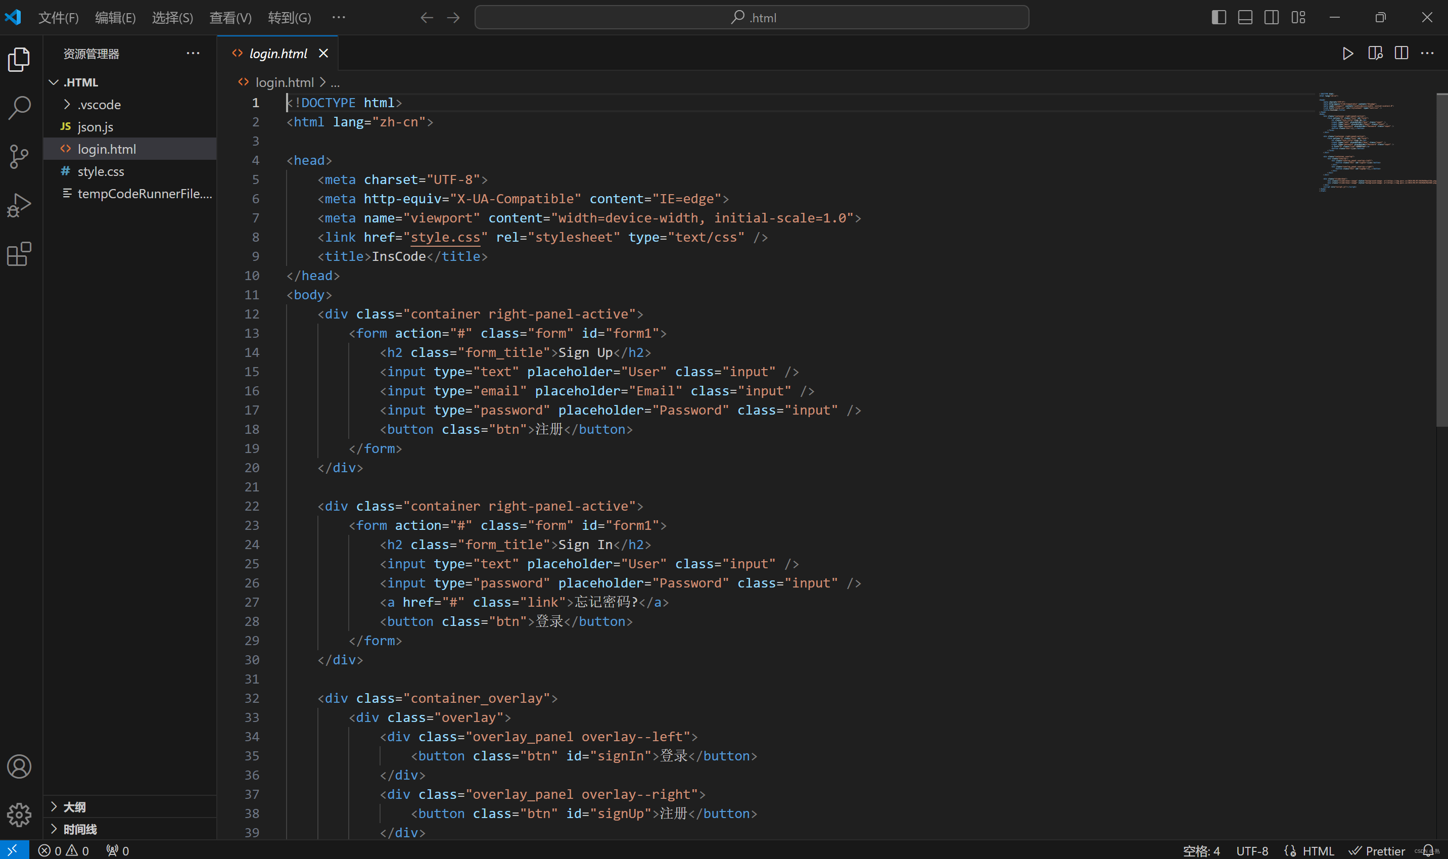
Task: Click login.html in the breadcrumb
Action: click(x=284, y=83)
